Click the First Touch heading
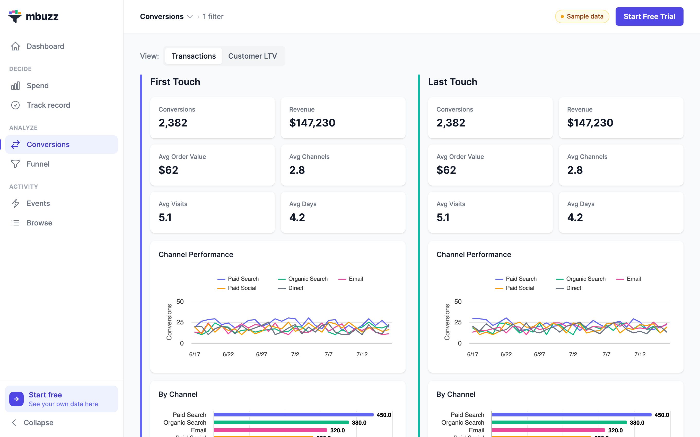The height and width of the screenshot is (437, 700). pos(175,82)
